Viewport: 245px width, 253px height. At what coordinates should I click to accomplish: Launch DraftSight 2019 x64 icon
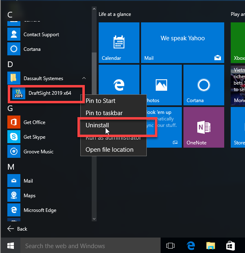19,93
